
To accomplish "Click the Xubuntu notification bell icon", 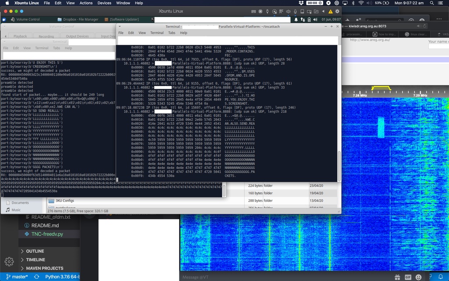I will tap(296, 19).
